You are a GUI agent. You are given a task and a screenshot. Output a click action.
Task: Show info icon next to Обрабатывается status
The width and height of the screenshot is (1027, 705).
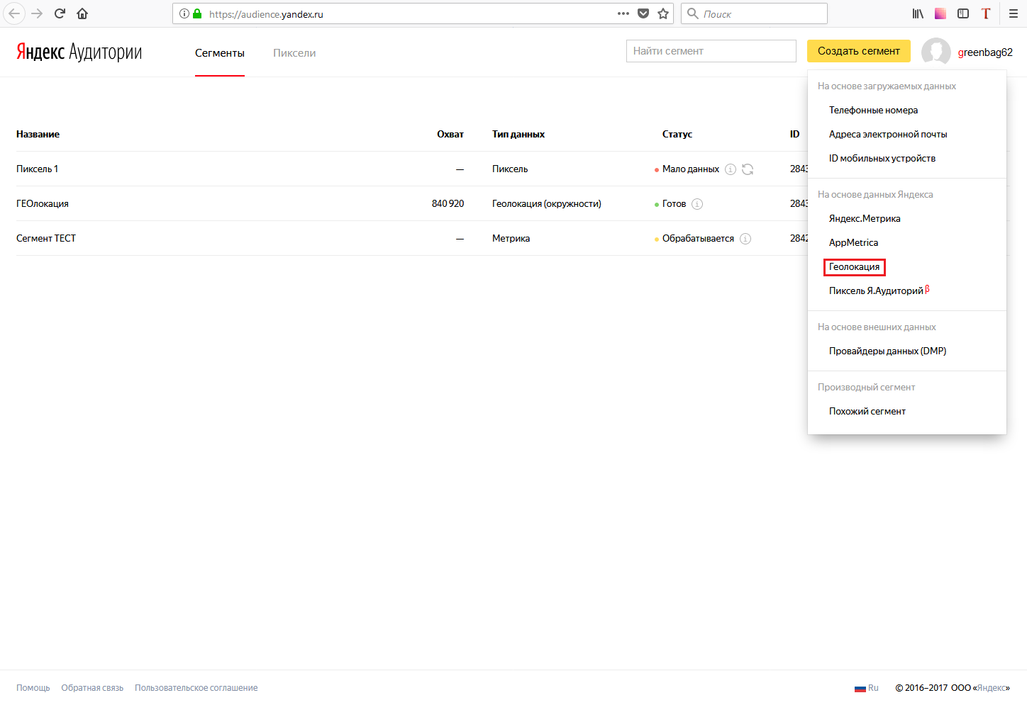point(745,239)
